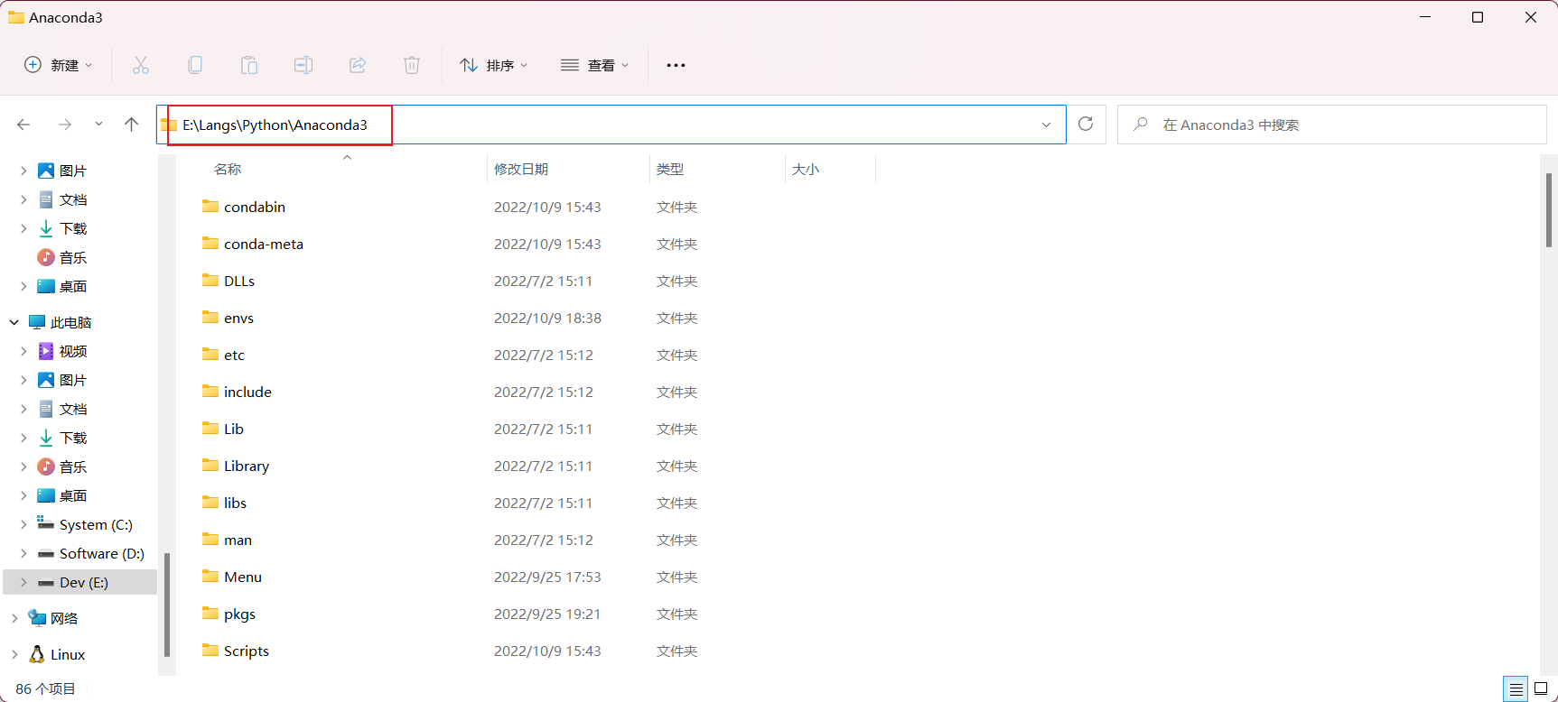
Task: Collapse the 此电脑 tree node
Action: [14, 322]
